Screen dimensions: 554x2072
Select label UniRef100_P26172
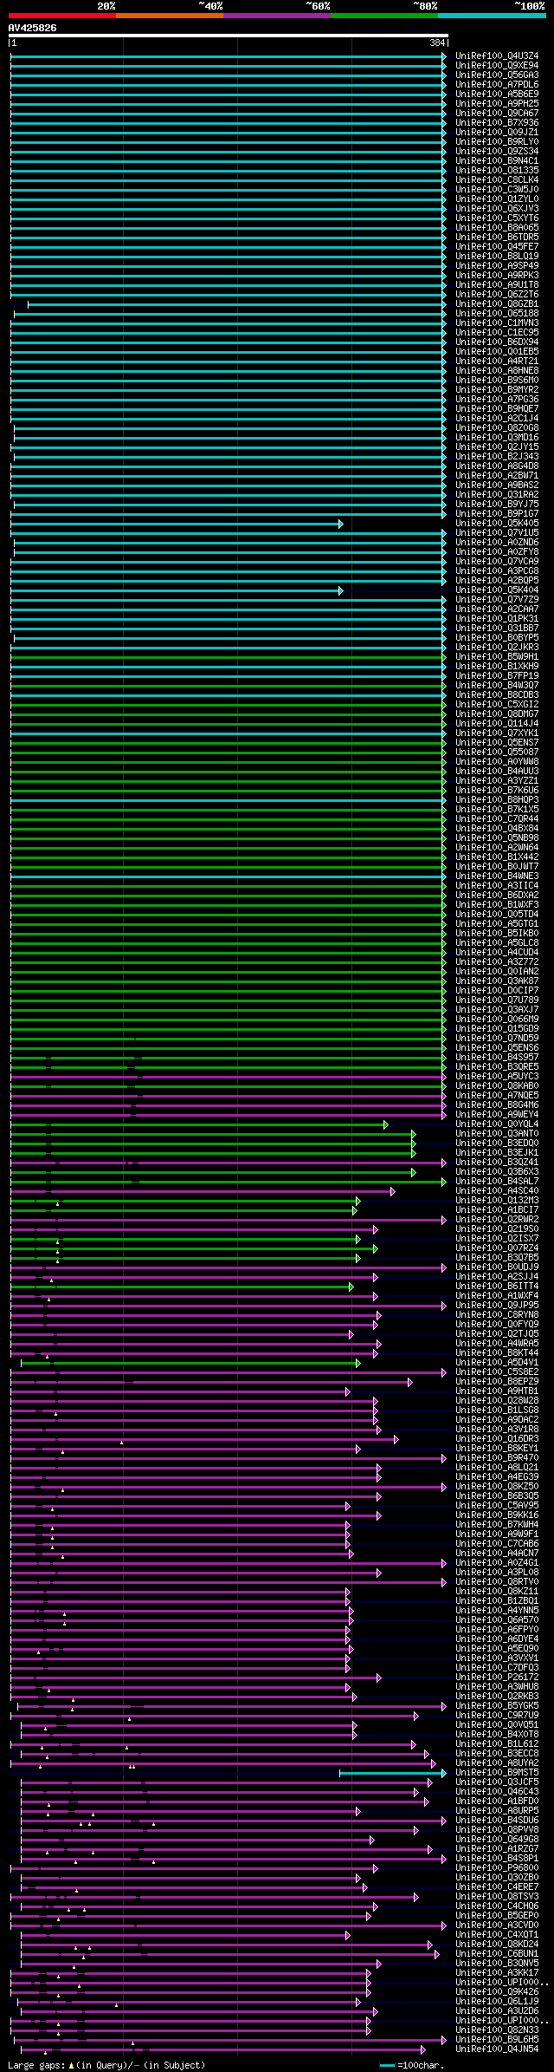pyautogui.click(x=497, y=1677)
